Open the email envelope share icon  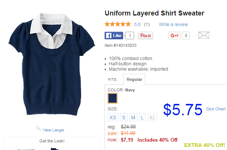204,35
